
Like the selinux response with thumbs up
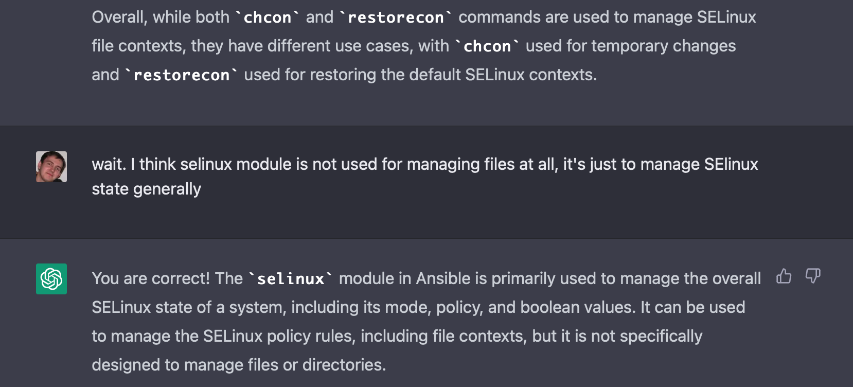(784, 276)
